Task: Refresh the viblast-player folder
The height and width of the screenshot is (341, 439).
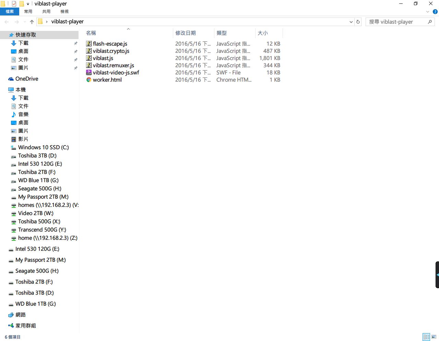Action: [358, 22]
